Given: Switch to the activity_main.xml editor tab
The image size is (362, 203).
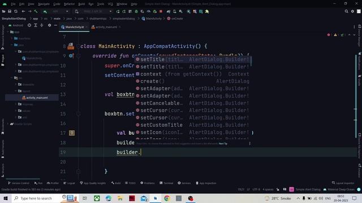Looking at the screenshot, I should [106, 27].
